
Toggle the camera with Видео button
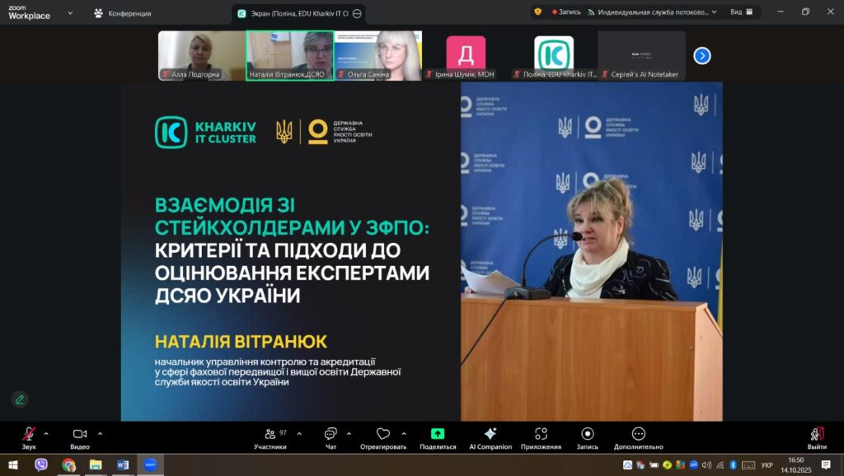[80, 434]
